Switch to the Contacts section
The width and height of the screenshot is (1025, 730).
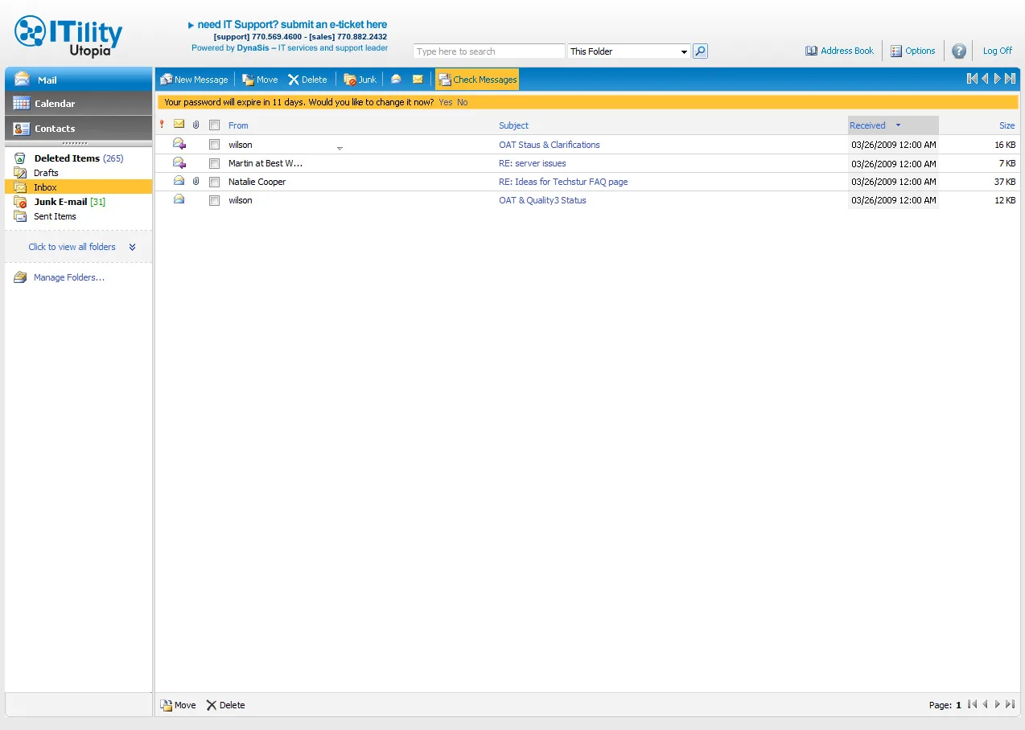point(79,129)
